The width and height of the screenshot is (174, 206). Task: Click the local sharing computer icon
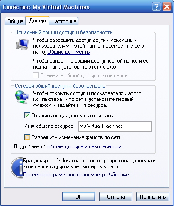[22, 44]
